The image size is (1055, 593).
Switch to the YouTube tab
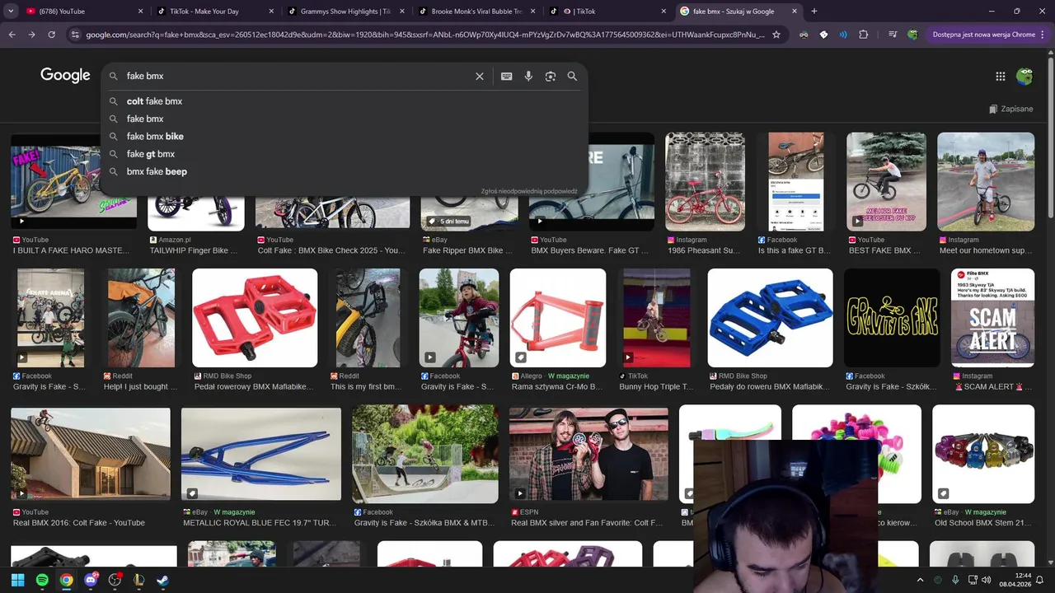click(82, 12)
